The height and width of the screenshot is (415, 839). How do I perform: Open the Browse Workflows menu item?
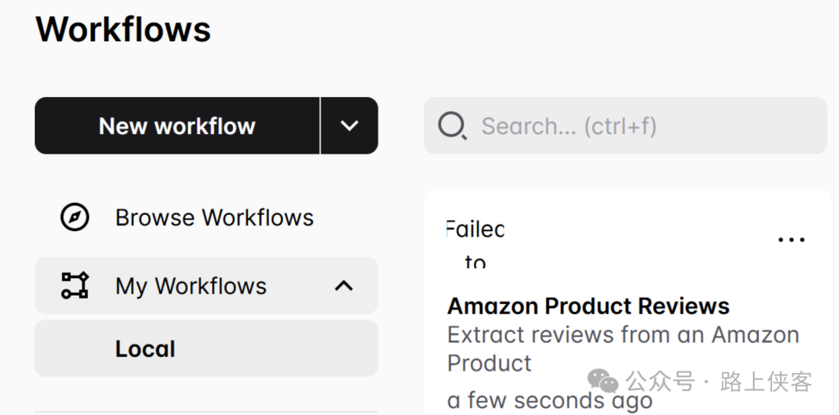(214, 217)
